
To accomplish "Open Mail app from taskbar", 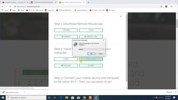I will coord(78,97).
